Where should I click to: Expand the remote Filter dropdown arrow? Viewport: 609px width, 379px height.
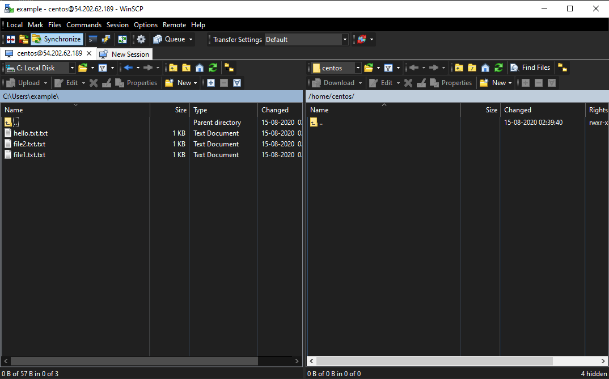pos(399,68)
